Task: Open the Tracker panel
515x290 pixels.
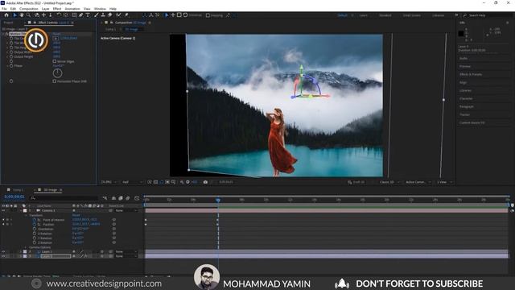Action: click(x=465, y=114)
